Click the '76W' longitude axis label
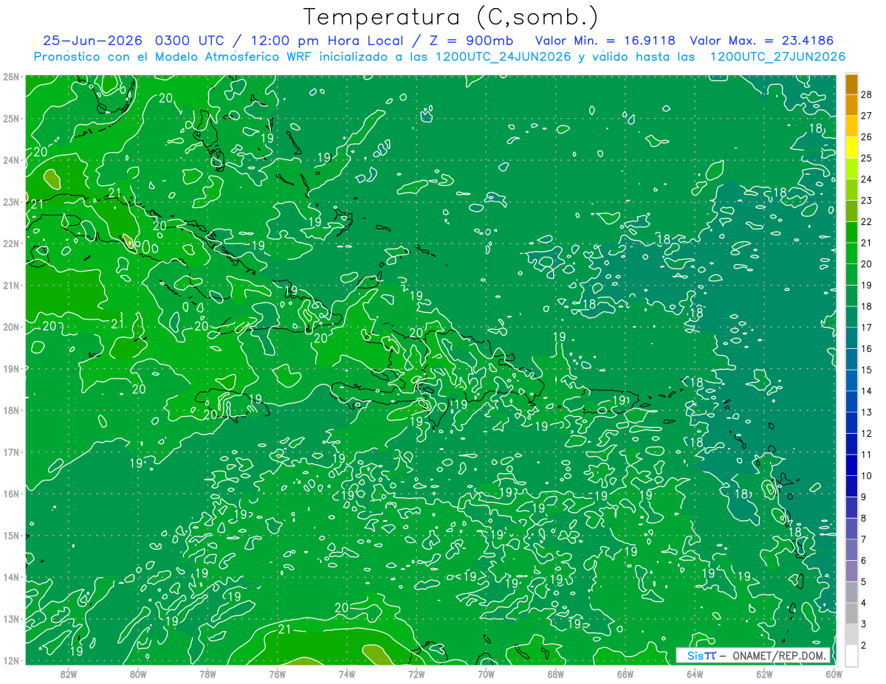The image size is (886, 684). click(x=277, y=674)
